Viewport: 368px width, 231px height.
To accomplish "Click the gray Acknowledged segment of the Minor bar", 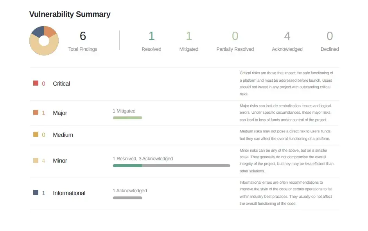I will point(186,166).
